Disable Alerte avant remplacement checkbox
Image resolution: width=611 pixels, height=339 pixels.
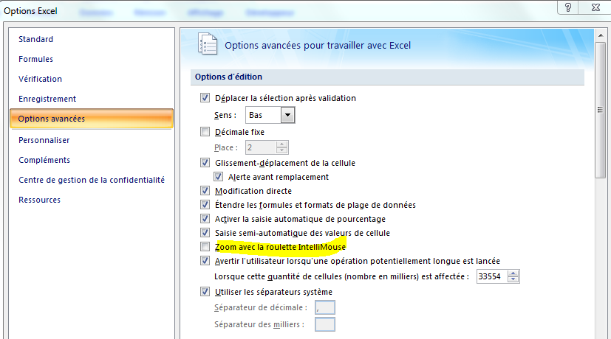tap(218, 177)
